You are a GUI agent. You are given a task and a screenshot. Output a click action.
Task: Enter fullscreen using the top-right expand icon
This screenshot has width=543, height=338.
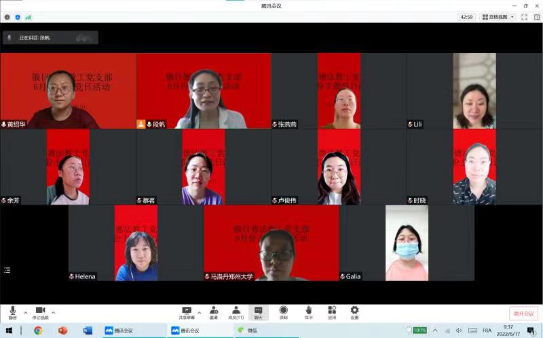click(x=524, y=17)
